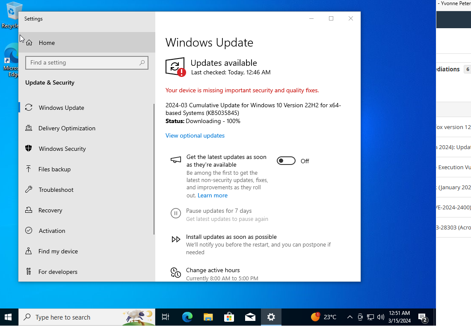The height and width of the screenshot is (326, 471).
Task: Open Change active hours
Action: click(x=213, y=270)
